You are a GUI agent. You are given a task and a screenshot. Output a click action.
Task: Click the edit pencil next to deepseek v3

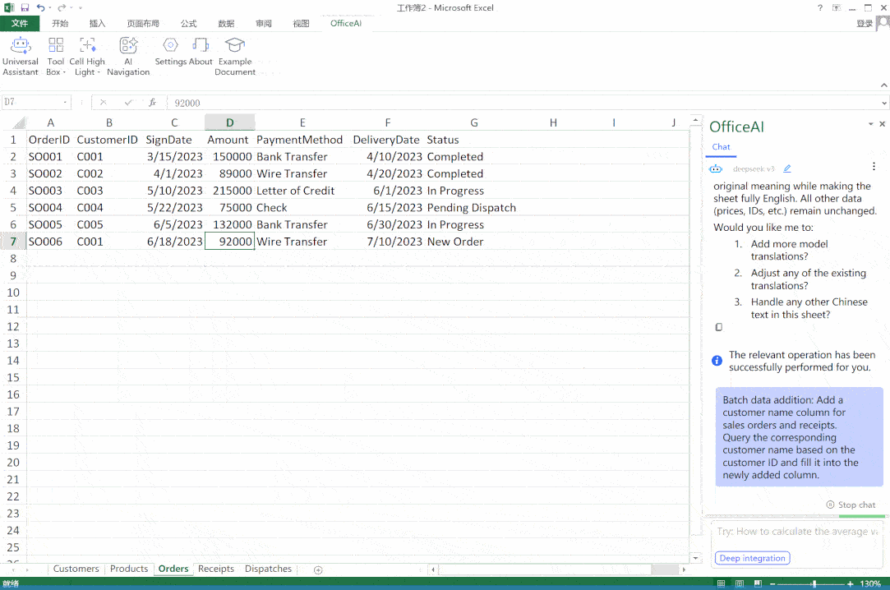[x=787, y=168]
